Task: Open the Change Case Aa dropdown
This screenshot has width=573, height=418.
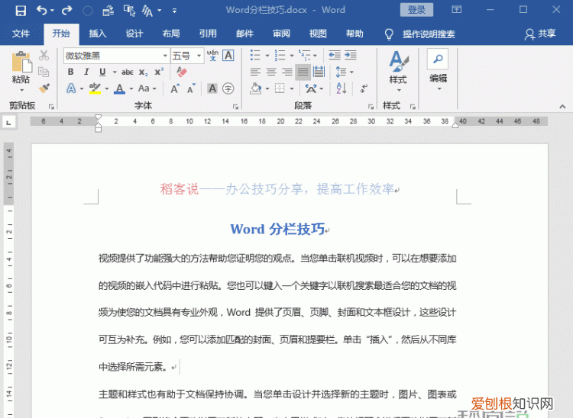Action: [x=147, y=88]
